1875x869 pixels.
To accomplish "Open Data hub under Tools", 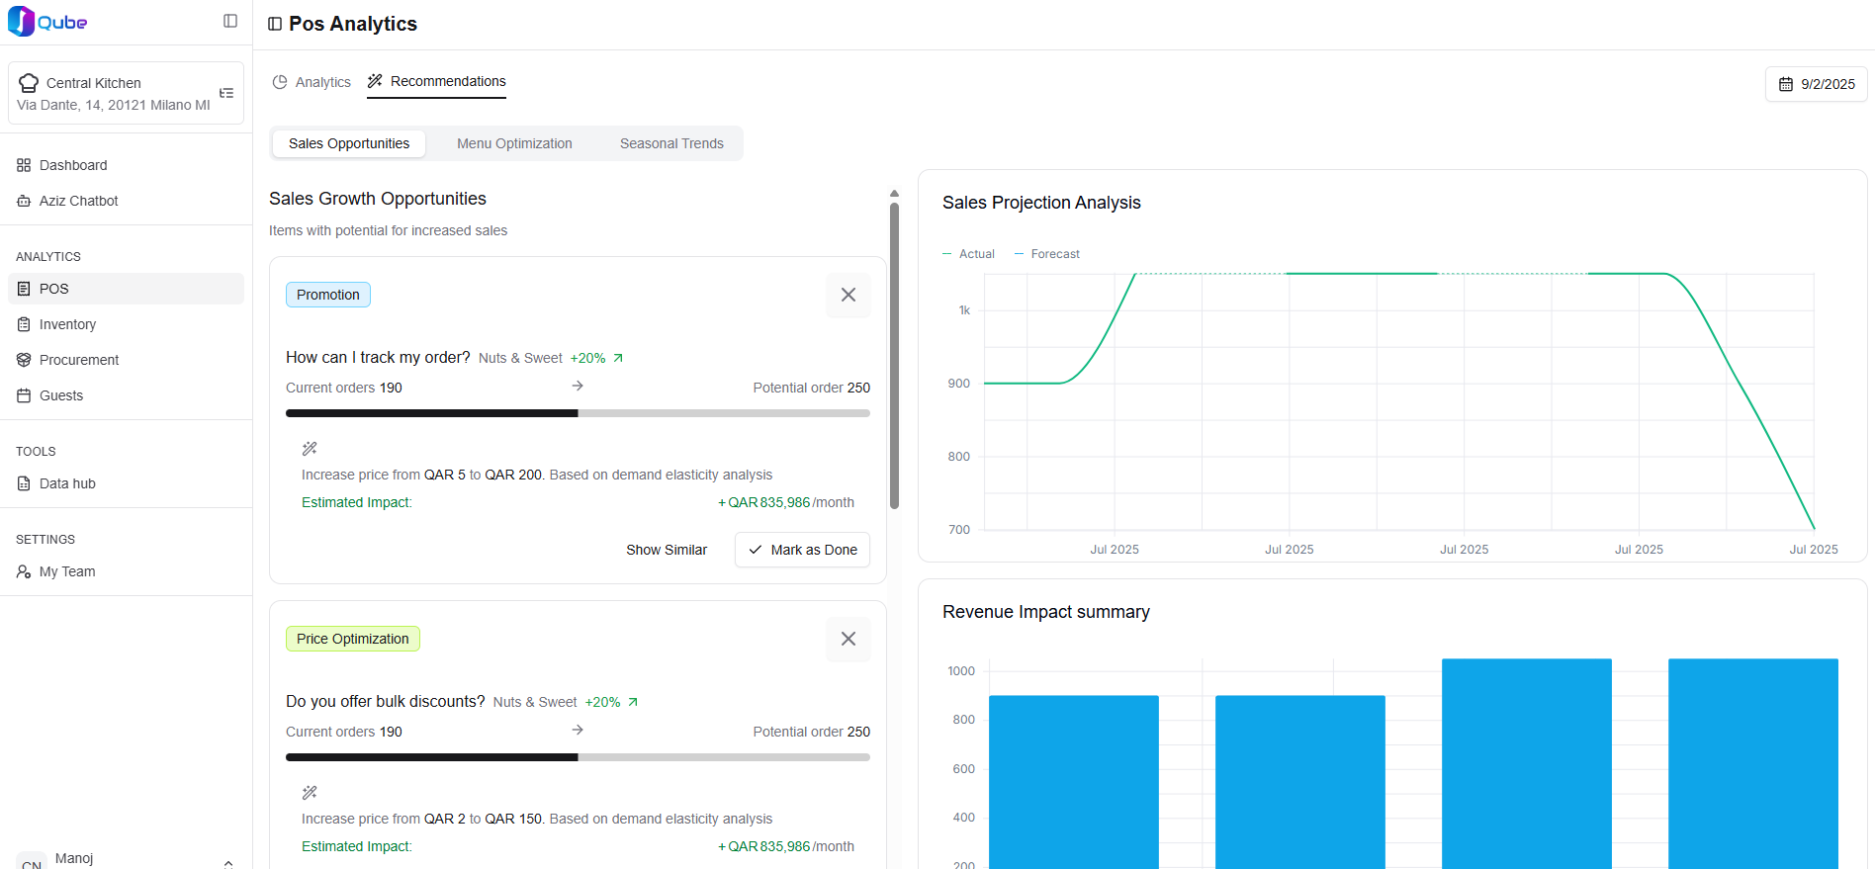I will (126, 483).
